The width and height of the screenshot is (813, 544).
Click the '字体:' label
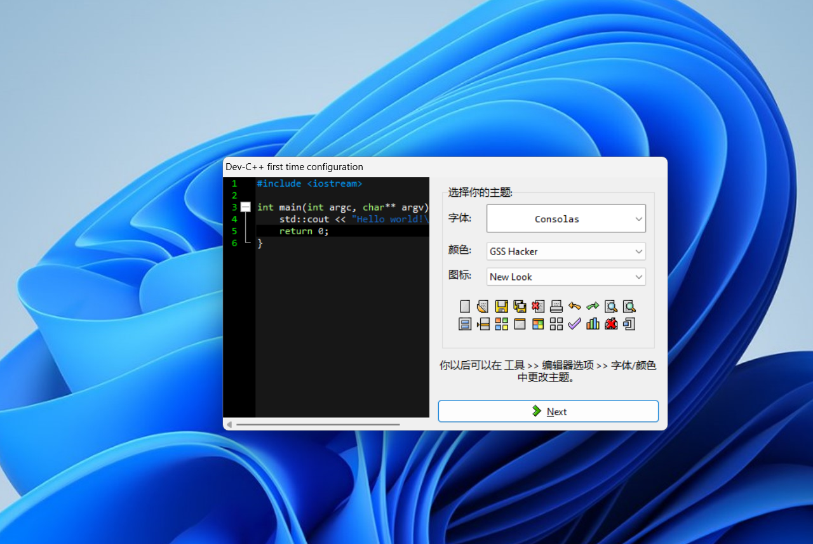tap(460, 218)
